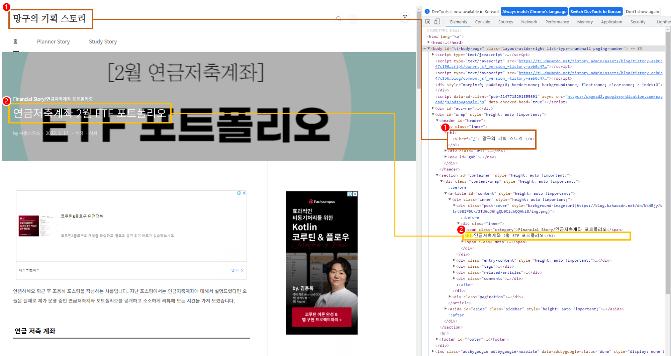
Task: Open the Security tab
Action: [x=638, y=22]
